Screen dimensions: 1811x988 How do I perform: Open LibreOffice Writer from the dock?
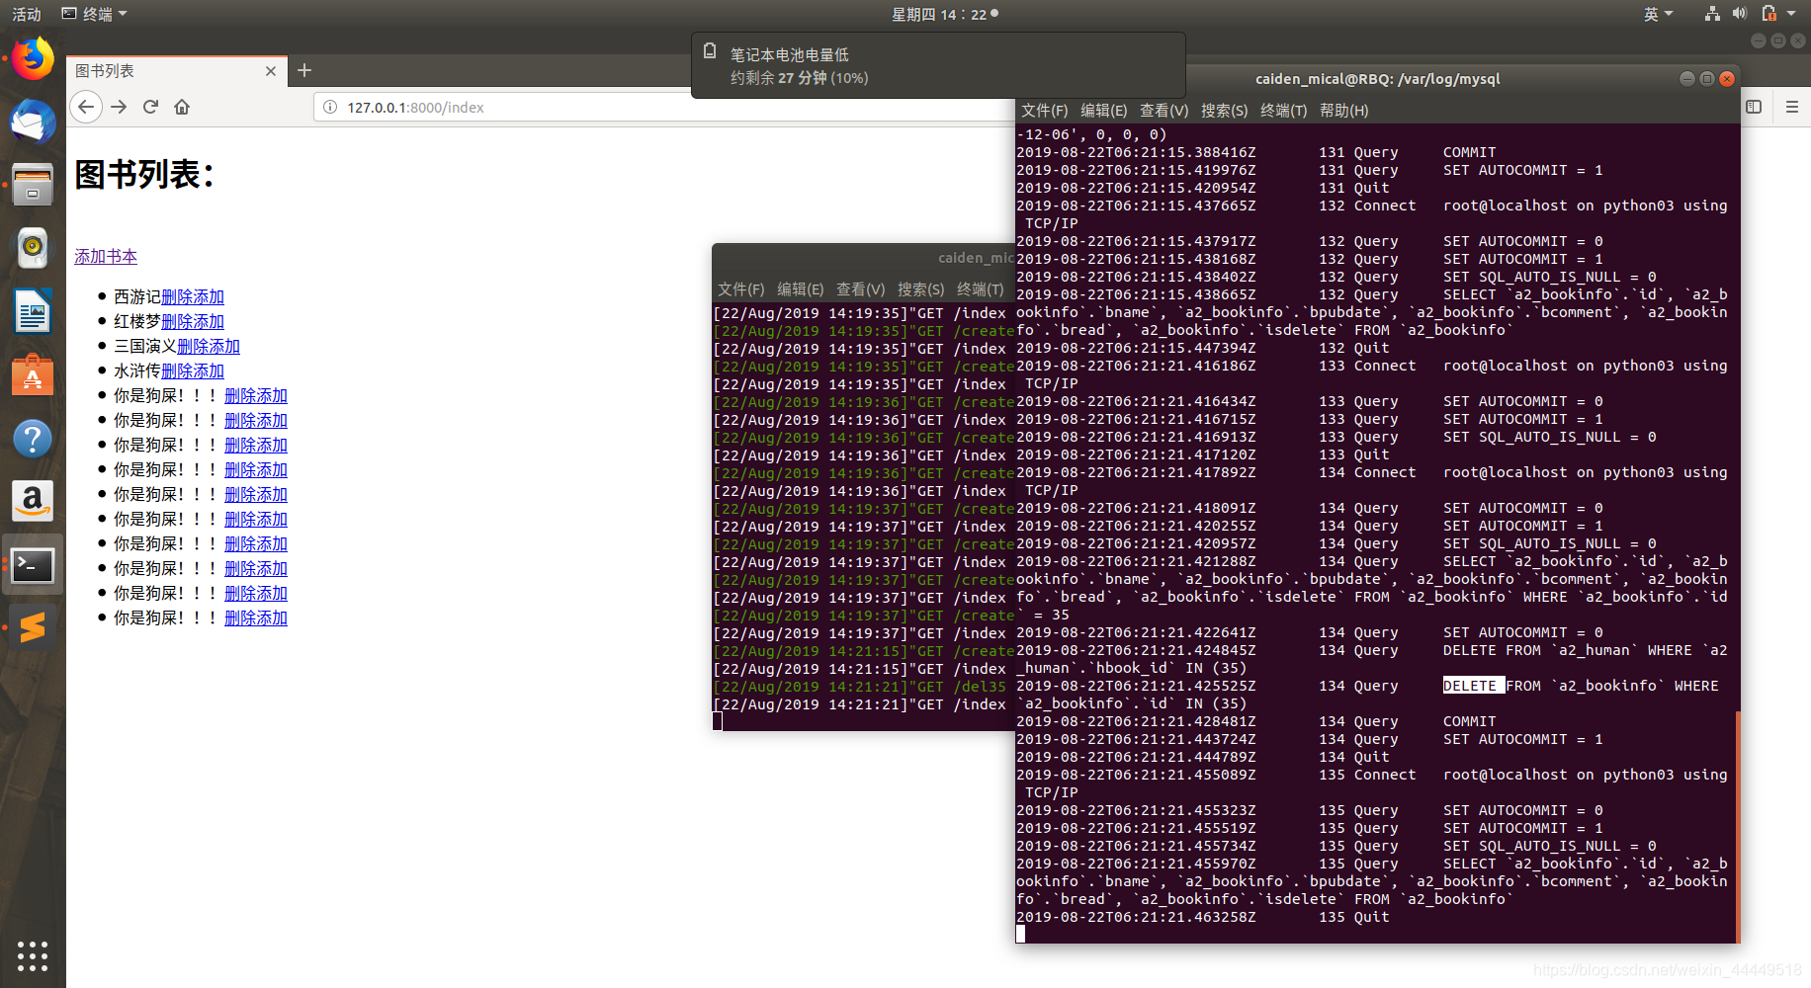[33, 311]
